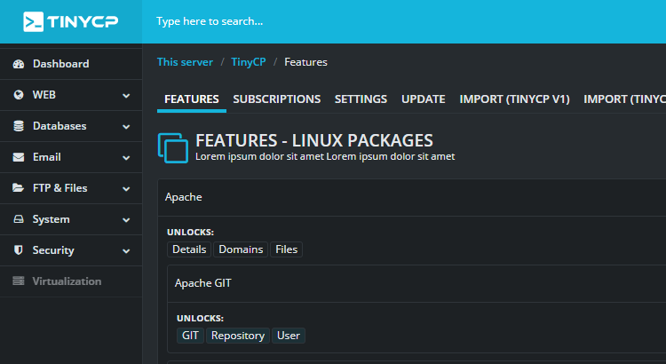This screenshot has height=364, width=666.
Task: Expand the System menu chevron
Action: 126,219
